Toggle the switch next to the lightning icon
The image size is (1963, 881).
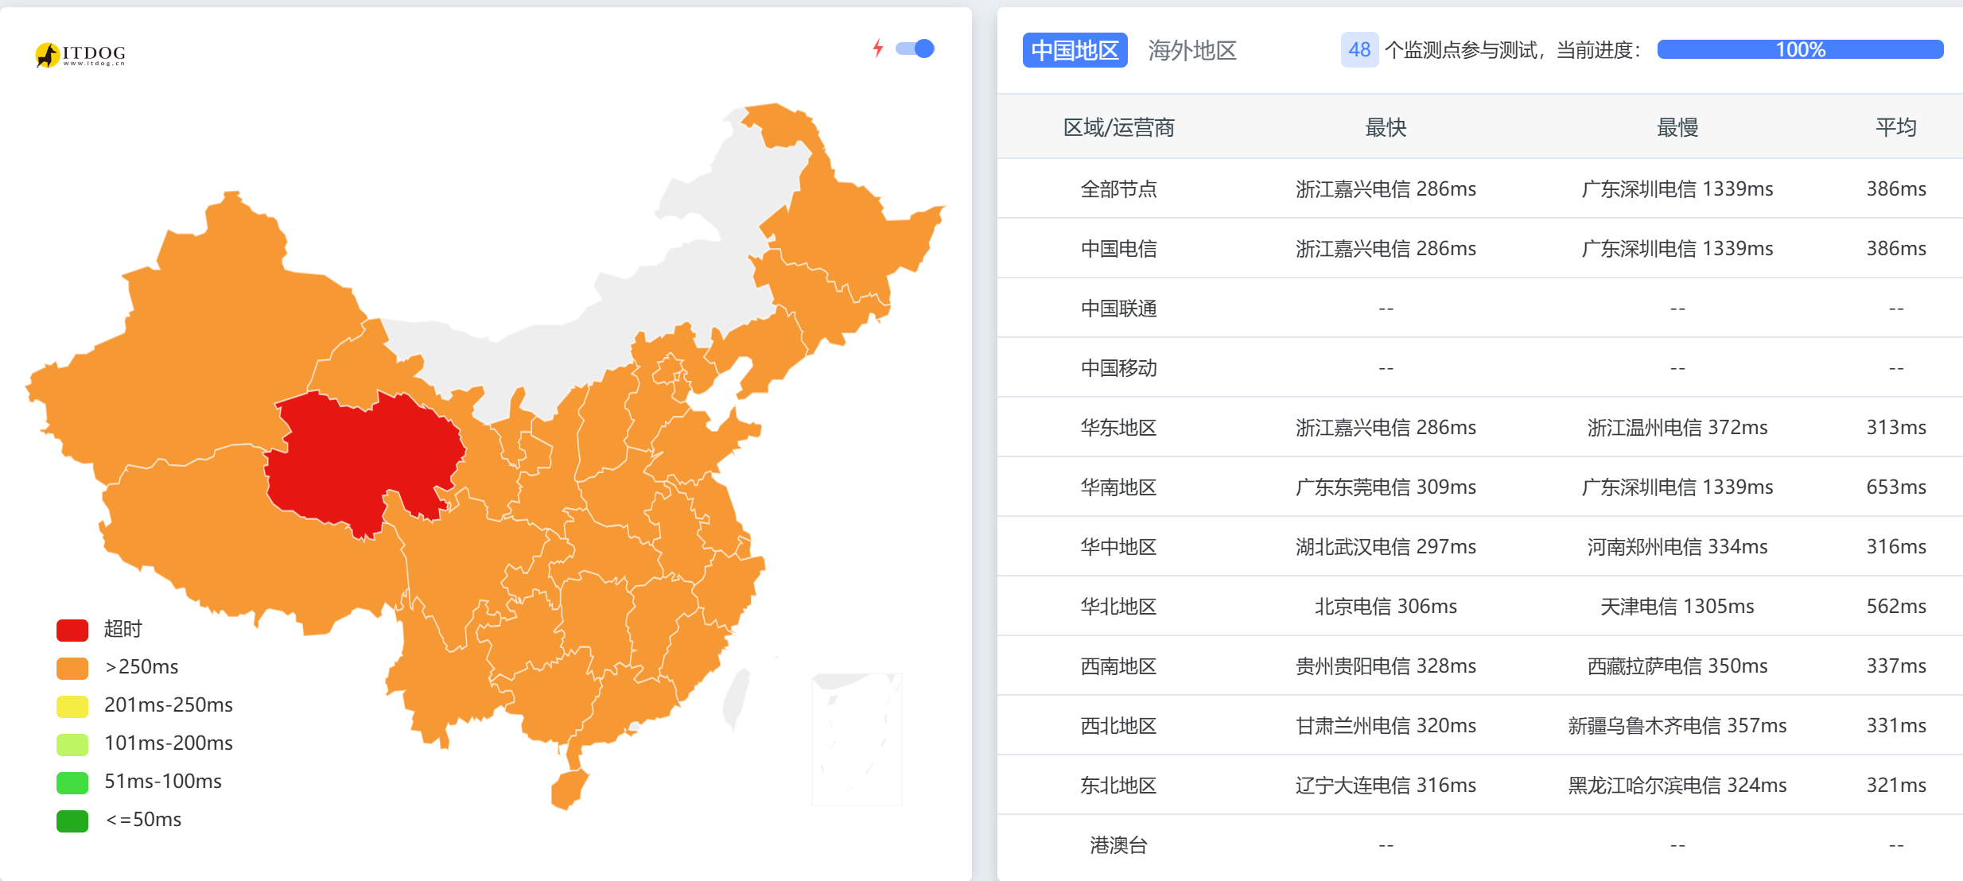pyautogui.click(x=915, y=49)
